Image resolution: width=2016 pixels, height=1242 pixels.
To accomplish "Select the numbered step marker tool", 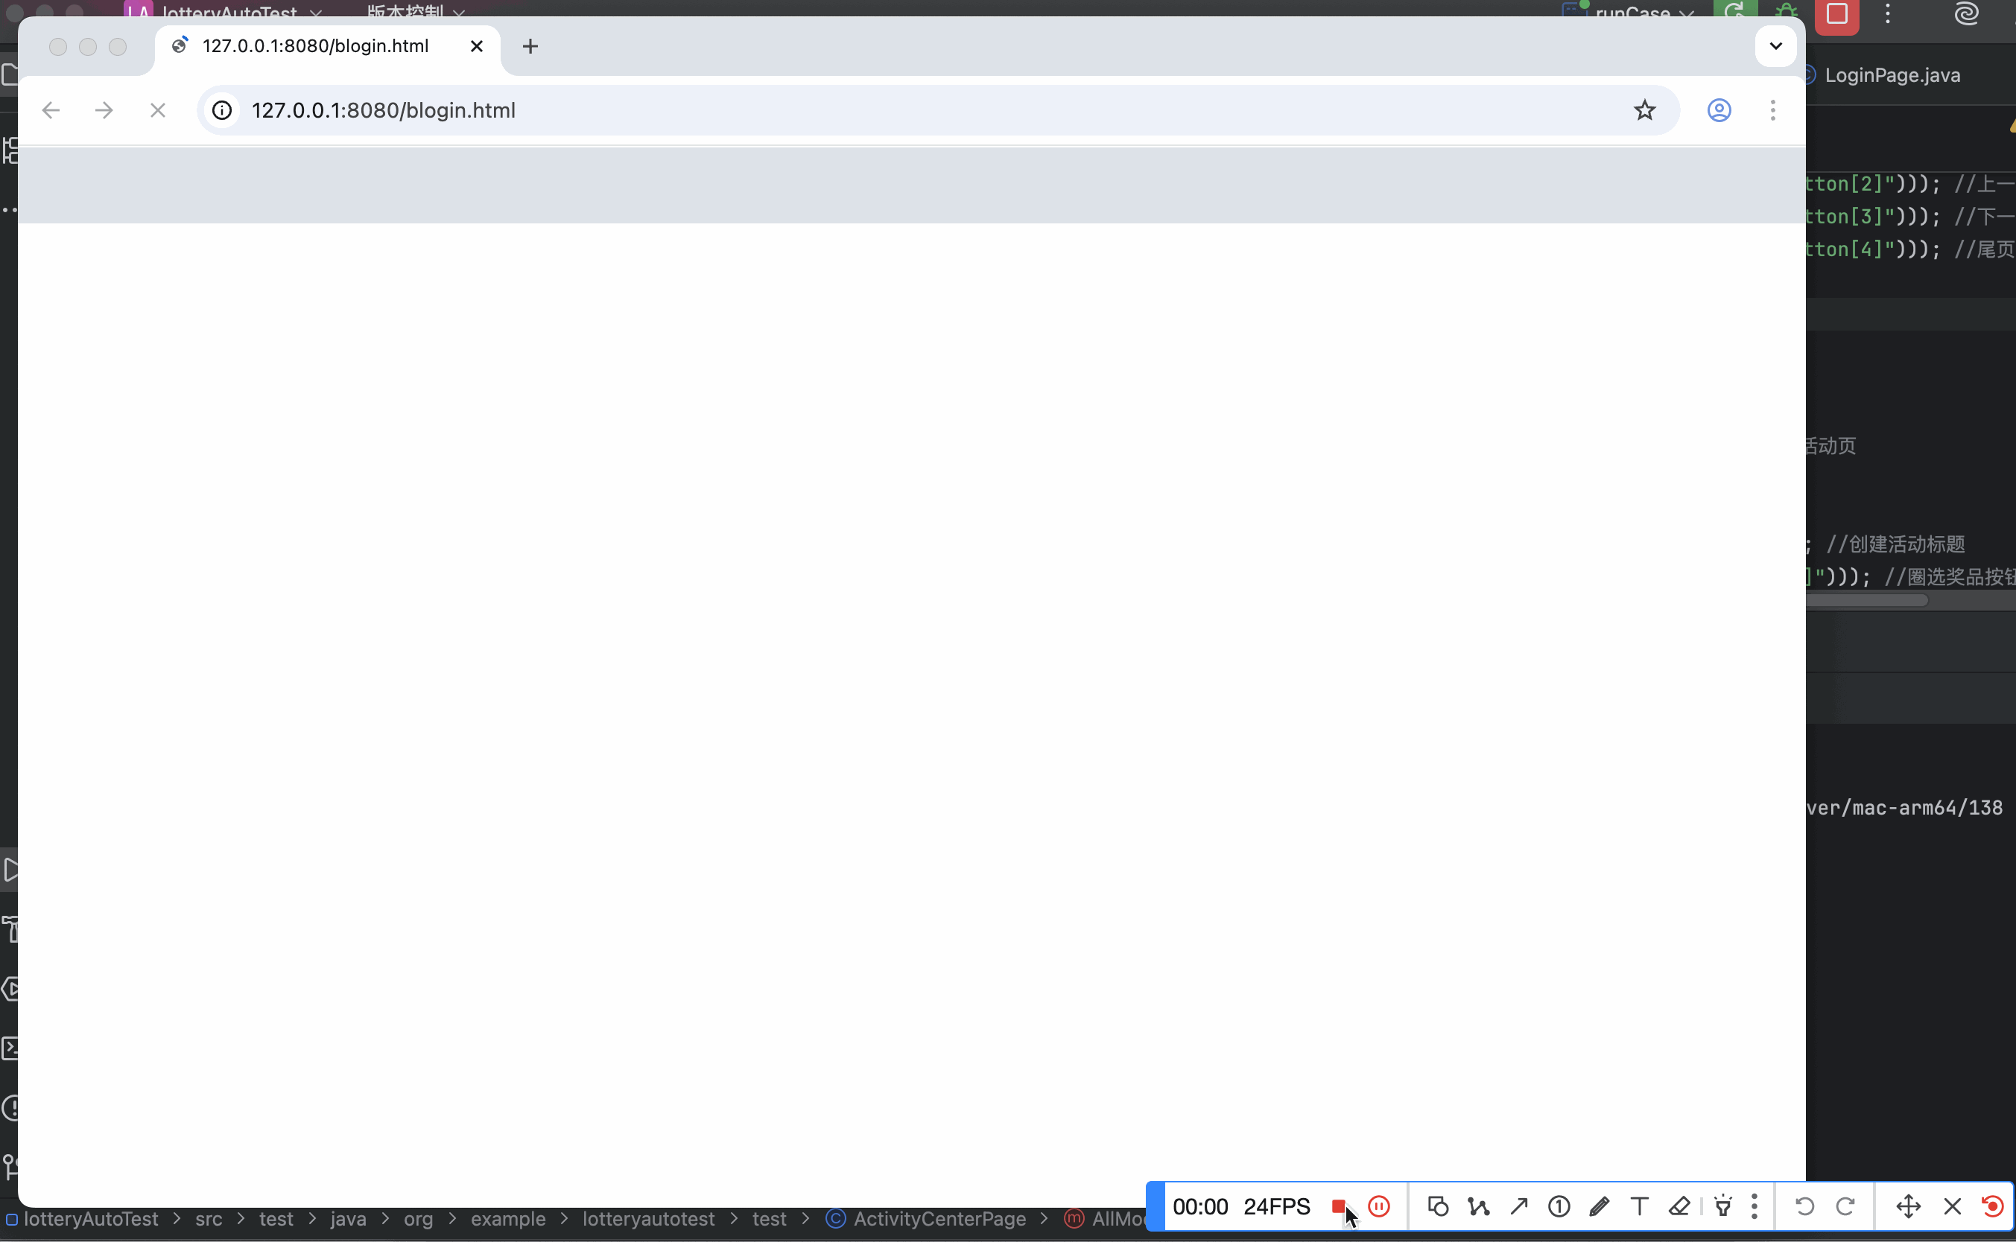I will point(1559,1207).
